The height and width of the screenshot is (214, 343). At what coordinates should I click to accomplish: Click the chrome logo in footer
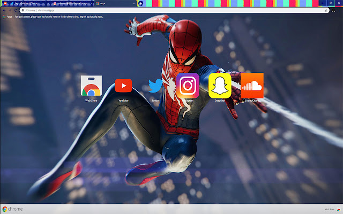click(x=12, y=209)
